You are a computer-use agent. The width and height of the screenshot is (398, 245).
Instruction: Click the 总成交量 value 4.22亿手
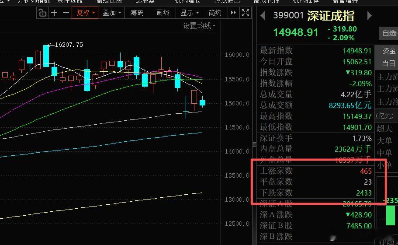point(356,94)
